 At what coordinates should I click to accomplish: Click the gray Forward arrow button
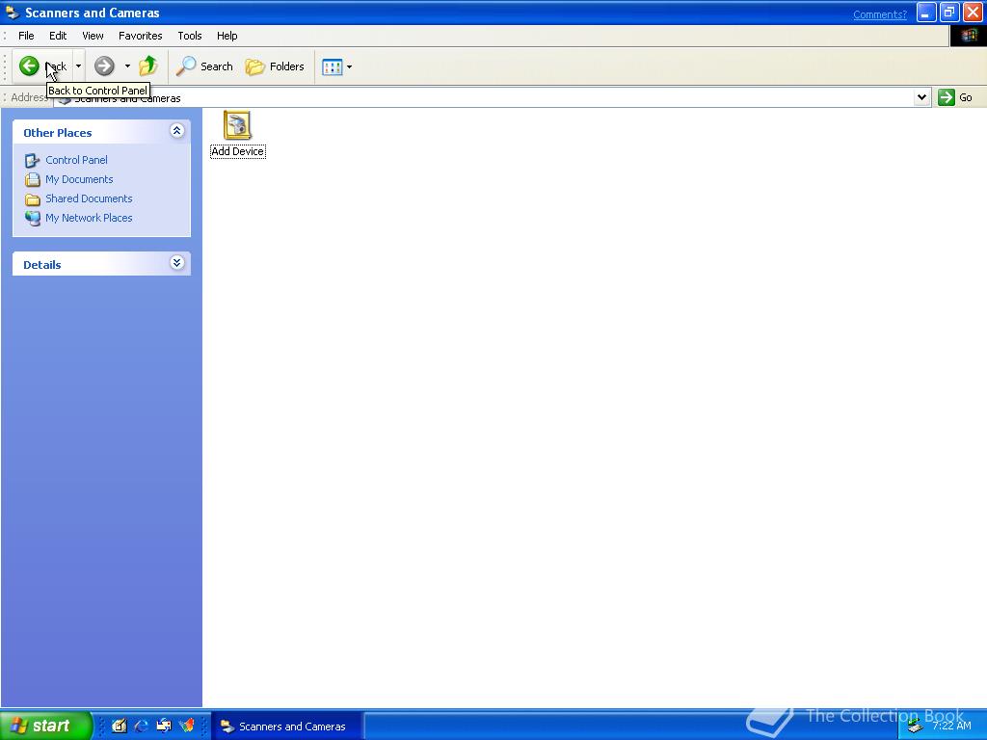[104, 66]
